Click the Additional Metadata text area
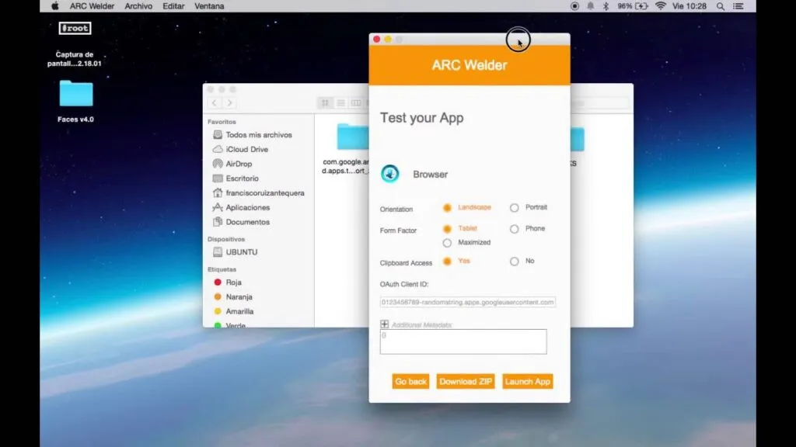The height and width of the screenshot is (447, 796). coord(463,341)
